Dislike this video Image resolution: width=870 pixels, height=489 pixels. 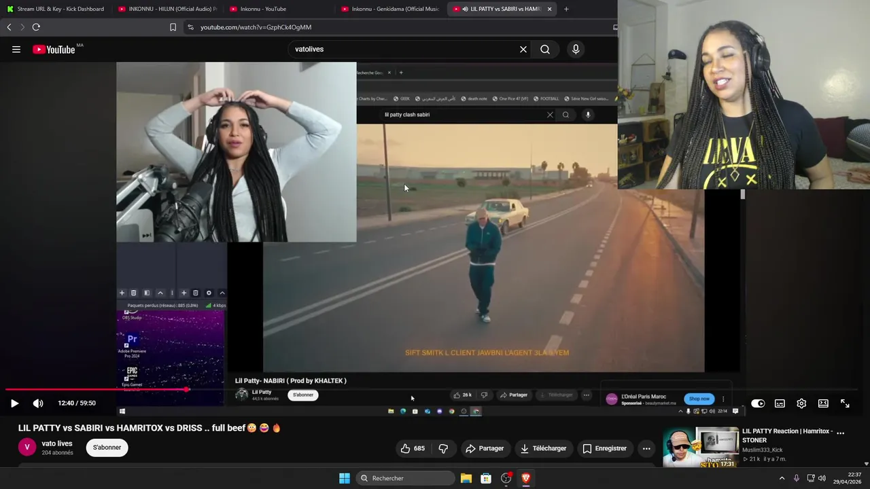[x=443, y=448]
